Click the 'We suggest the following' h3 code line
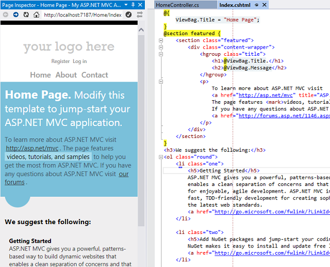 [x=214, y=150]
